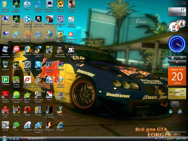Open the Корзина recycle bin
The image size is (188, 141).
(5, 64)
